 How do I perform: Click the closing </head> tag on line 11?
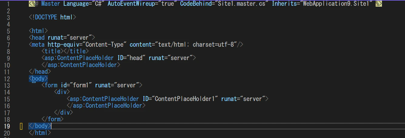(40, 72)
